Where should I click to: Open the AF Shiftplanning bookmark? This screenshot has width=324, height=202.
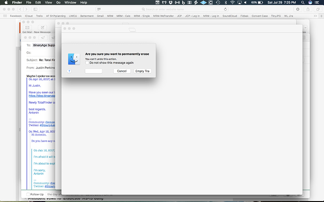(56, 16)
